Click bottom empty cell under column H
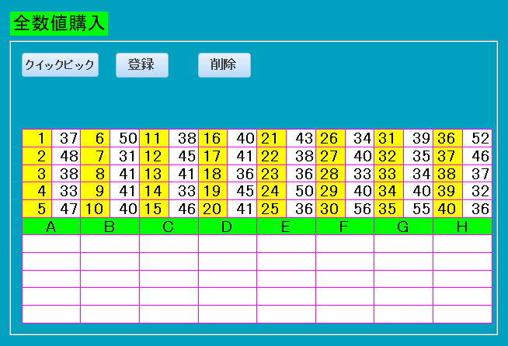The width and height of the screenshot is (508, 346). click(x=462, y=314)
